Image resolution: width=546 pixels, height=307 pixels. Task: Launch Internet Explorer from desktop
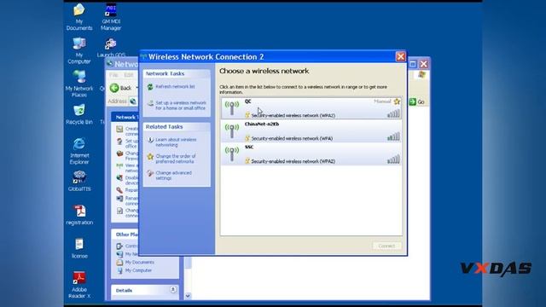click(x=79, y=151)
